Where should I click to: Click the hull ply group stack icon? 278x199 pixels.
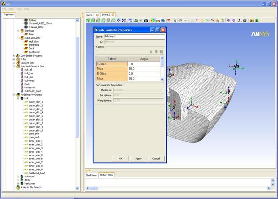(22, 98)
